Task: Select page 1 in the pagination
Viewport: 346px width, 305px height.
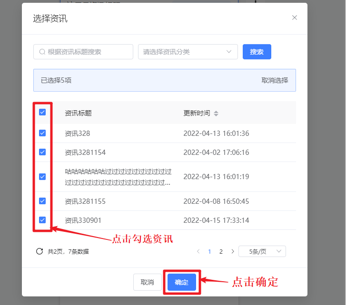Action: pyautogui.click(x=209, y=251)
